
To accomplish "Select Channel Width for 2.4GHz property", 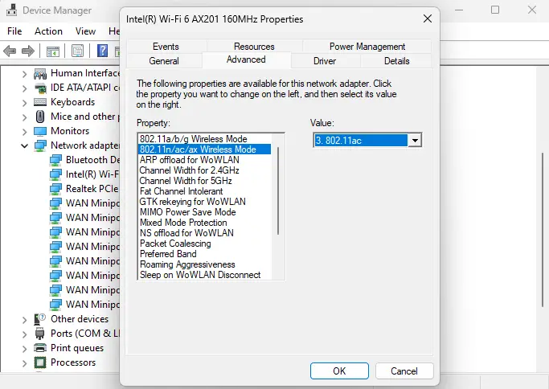I will 204,170.
